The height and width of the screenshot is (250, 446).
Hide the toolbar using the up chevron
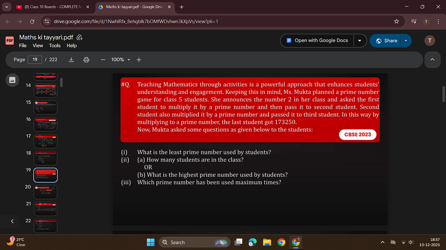433,60
